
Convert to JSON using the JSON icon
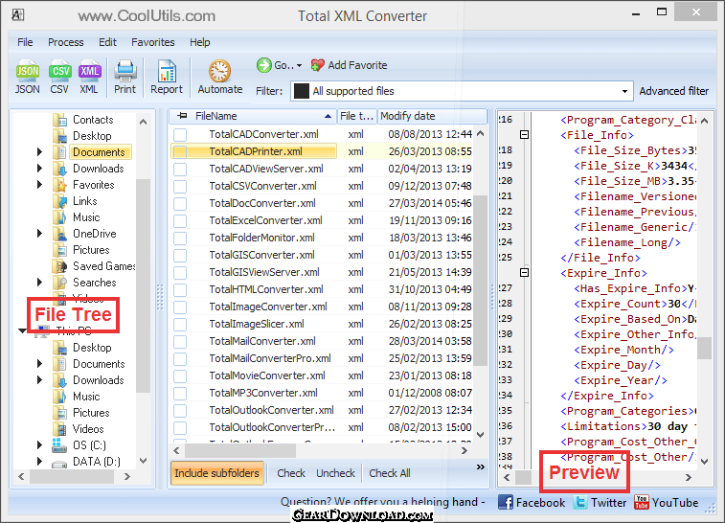point(27,71)
